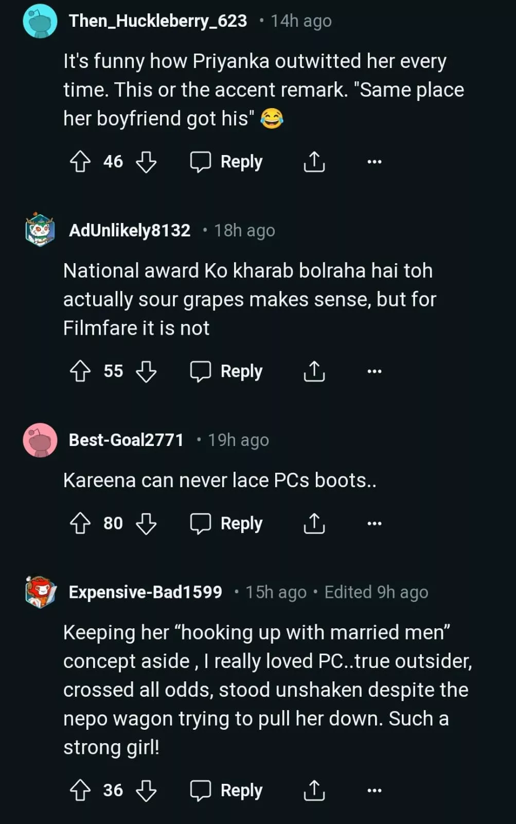The width and height of the screenshot is (516, 824).
Task: Open Expensive-Bad1599's username link
Action: click(x=146, y=592)
